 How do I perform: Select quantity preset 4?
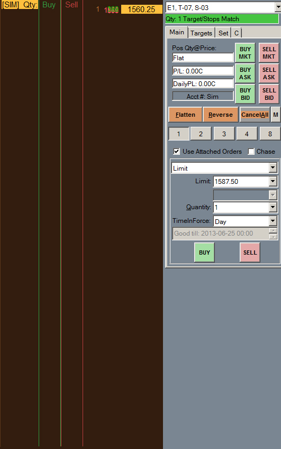click(x=247, y=134)
